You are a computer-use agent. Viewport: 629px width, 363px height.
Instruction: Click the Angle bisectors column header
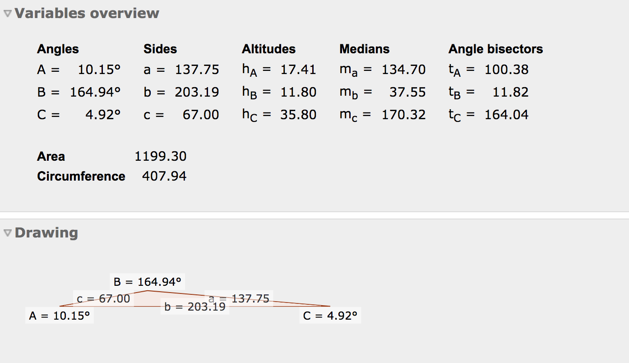coord(495,49)
